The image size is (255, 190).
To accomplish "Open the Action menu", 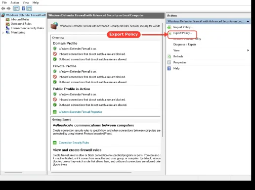I will [x=15, y=2].
